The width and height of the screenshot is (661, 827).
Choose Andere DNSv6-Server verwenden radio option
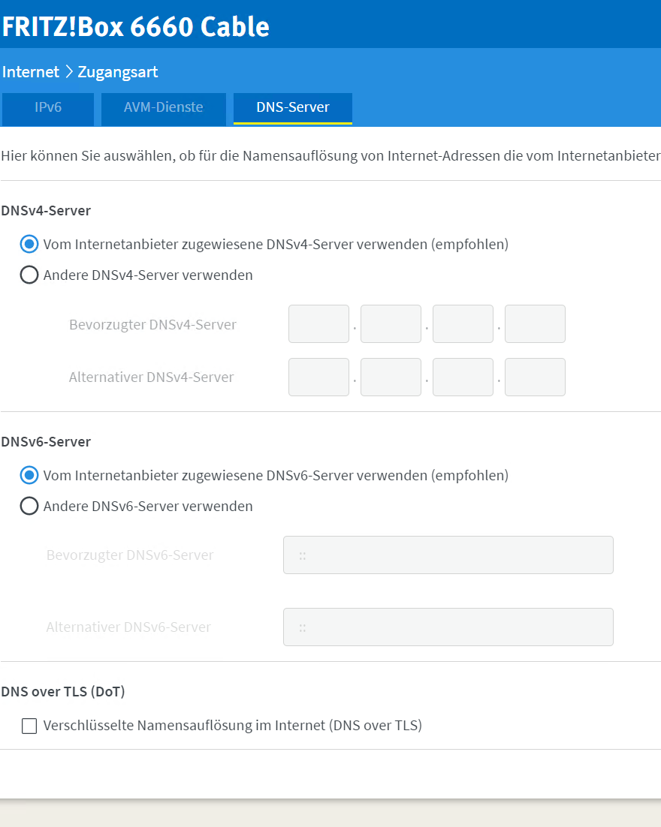(x=29, y=506)
